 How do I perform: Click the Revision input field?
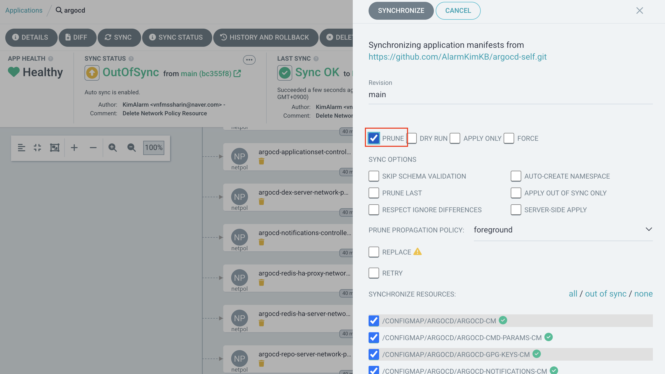pyautogui.click(x=510, y=95)
